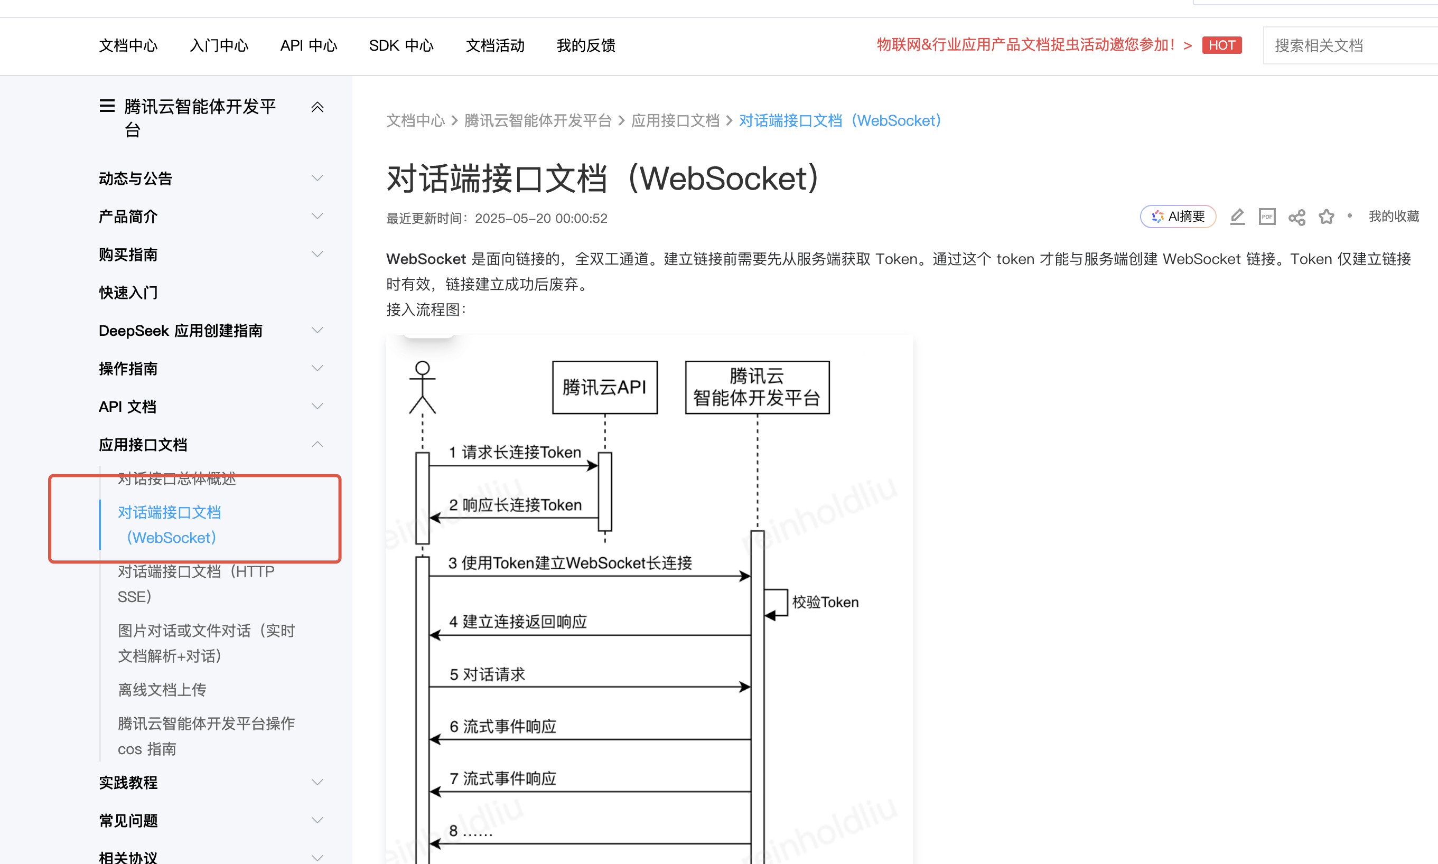Click 文档中心 in the breadcrumb

pos(415,120)
